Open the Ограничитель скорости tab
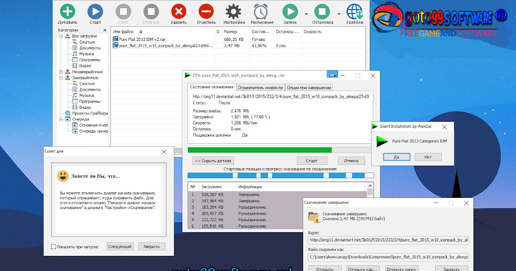The height and width of the screenshot is (271, 516). pyautogui.click(x=261, y=87)
